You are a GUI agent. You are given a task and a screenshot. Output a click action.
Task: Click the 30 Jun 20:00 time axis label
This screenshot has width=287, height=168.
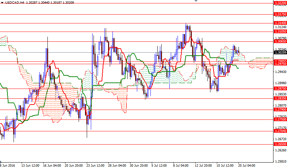coord(139,166)
